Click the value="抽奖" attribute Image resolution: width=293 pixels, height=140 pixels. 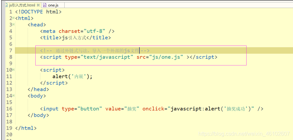click(x=122, y=109)
